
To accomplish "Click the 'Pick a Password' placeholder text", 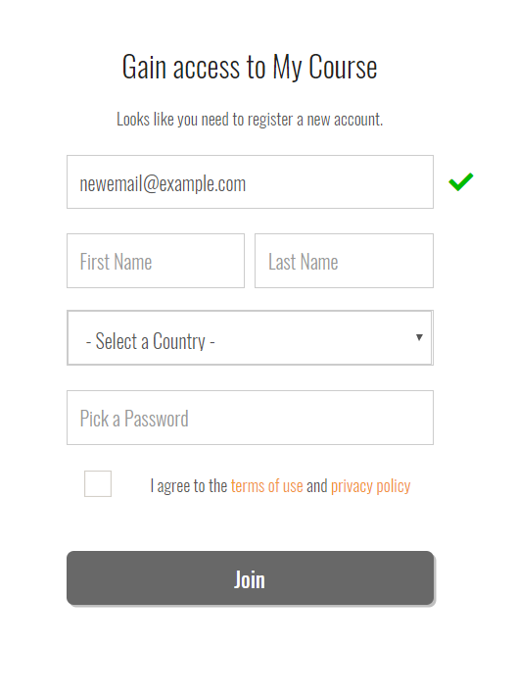I will (x=134, y=419).
